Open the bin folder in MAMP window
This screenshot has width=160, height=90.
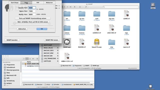click(x=67, y=14)
